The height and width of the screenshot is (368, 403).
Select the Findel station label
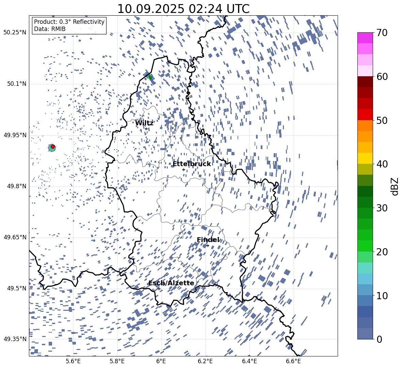208,240
